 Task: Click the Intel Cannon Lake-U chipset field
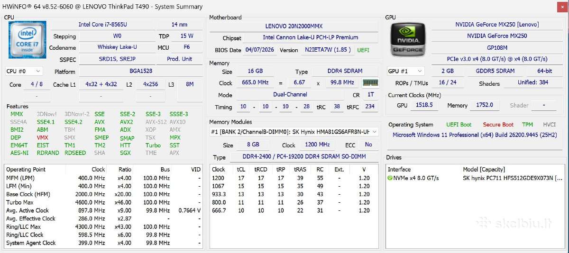[311, 37]
